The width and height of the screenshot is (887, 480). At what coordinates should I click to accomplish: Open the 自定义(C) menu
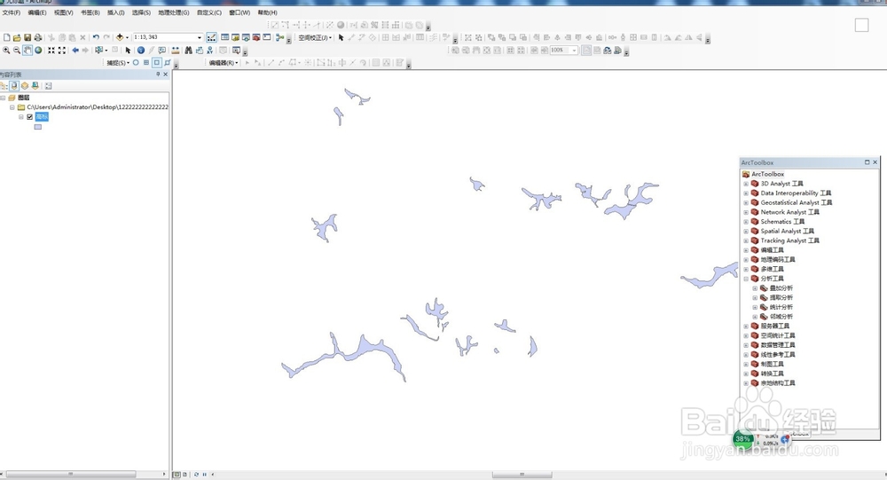(x=209, y=12)
